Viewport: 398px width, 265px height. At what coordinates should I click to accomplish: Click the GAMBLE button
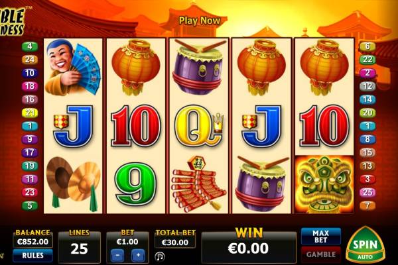pyautogui.click(x=321, y=254)
